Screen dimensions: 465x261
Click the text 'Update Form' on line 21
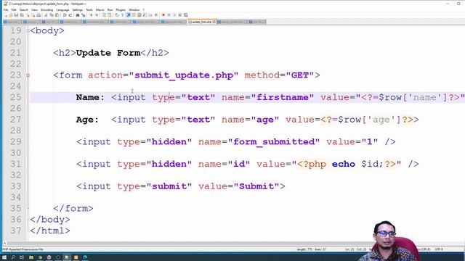click(108, 53)
